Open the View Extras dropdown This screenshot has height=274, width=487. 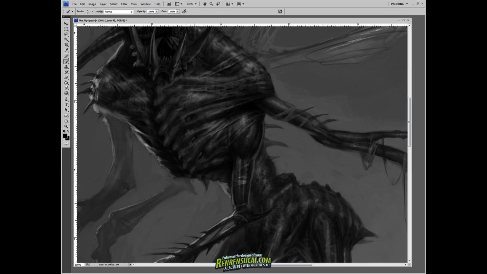pyautogui.click(x=178, y=4)
